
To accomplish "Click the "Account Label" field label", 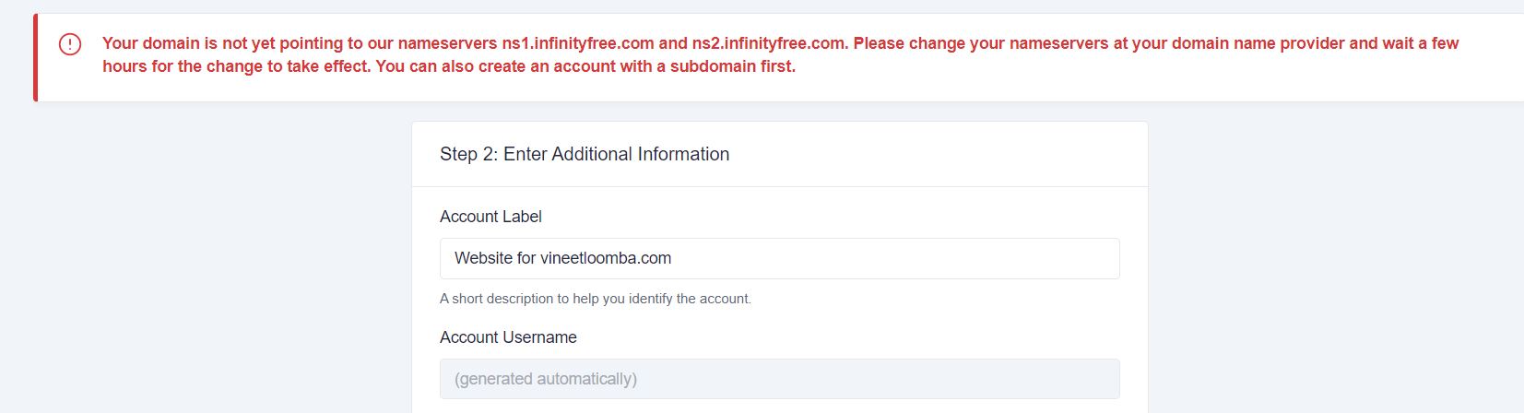I will tap(490, 217).
